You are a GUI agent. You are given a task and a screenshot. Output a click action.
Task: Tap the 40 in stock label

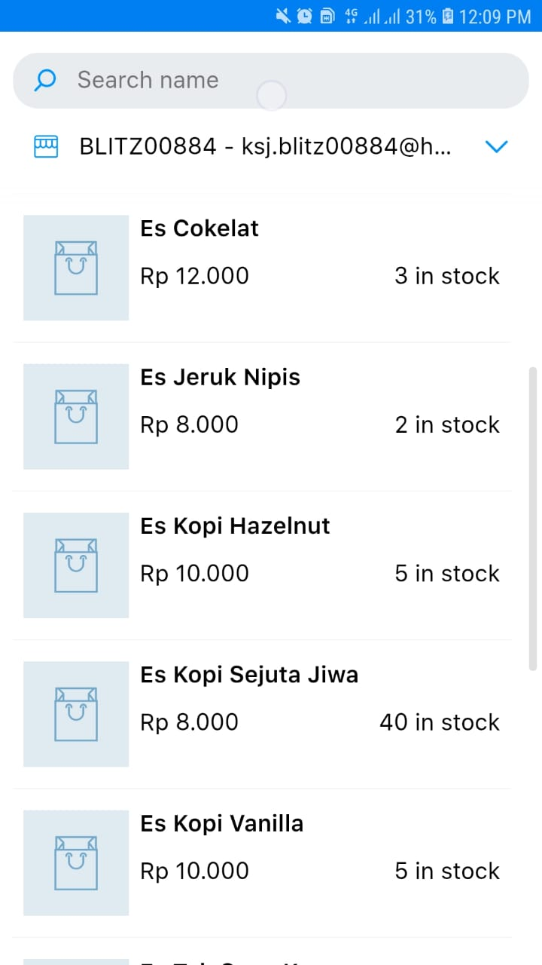pos(440,722)
